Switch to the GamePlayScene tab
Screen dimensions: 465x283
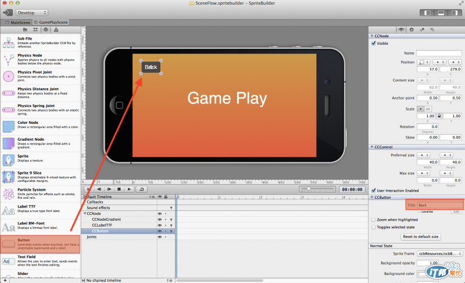click(x=51, y=23)
